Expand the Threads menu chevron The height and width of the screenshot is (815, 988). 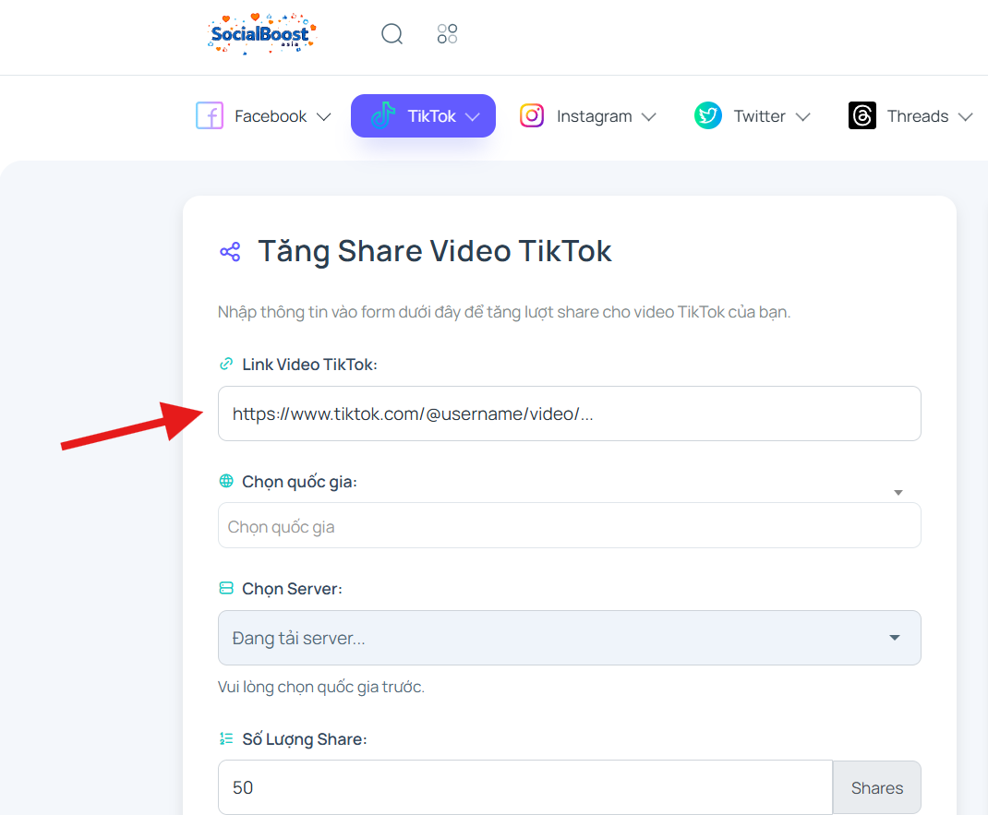tap(965, 117)
